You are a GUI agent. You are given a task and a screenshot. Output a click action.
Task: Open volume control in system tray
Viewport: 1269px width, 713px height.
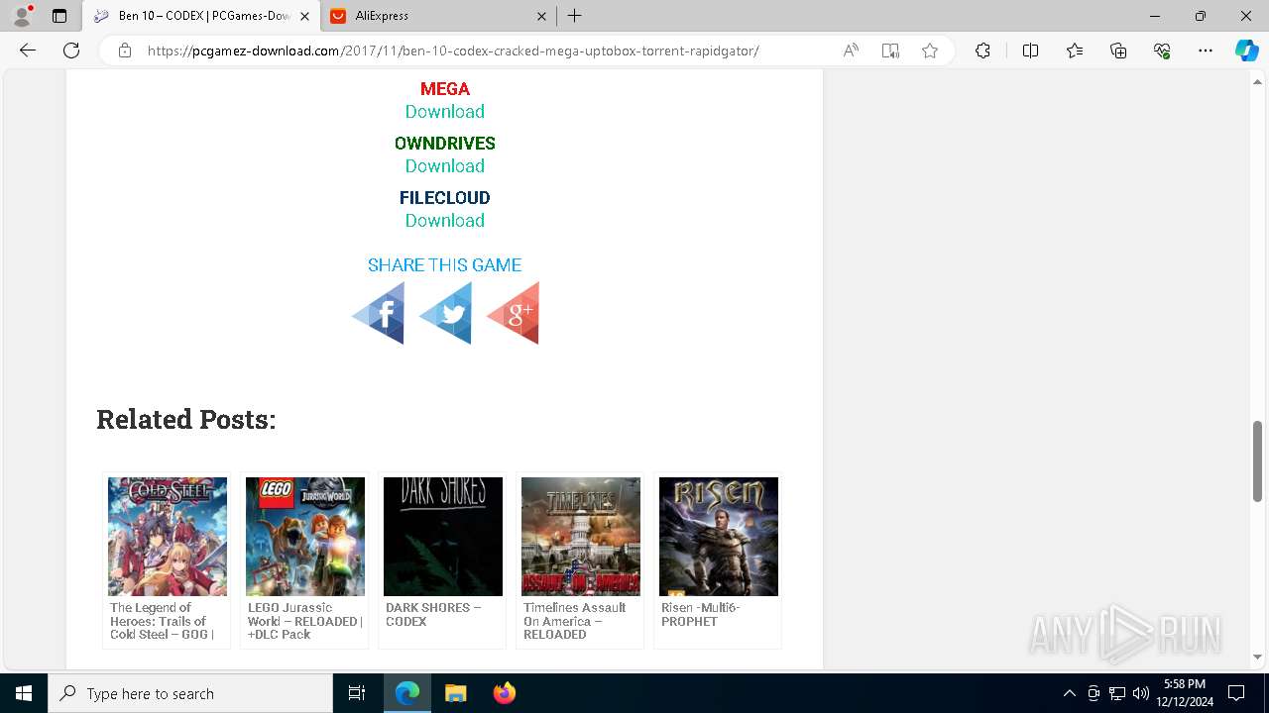pos(1141,693)
